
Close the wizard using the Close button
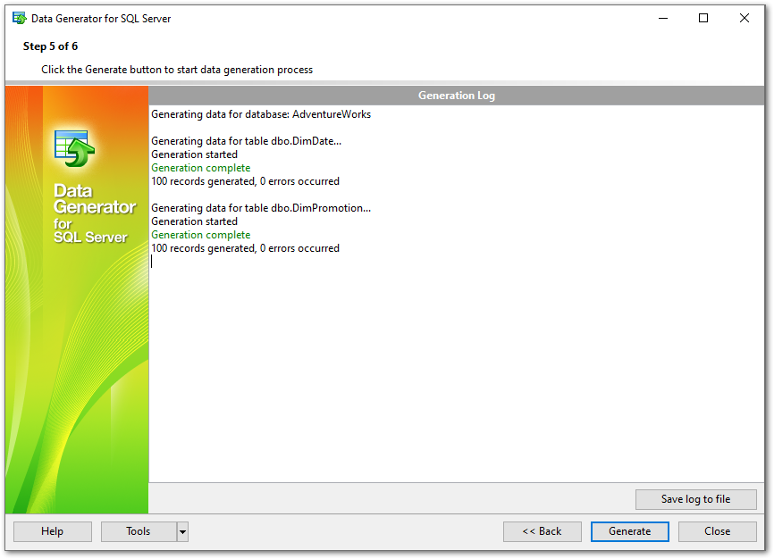pos(717,531)
